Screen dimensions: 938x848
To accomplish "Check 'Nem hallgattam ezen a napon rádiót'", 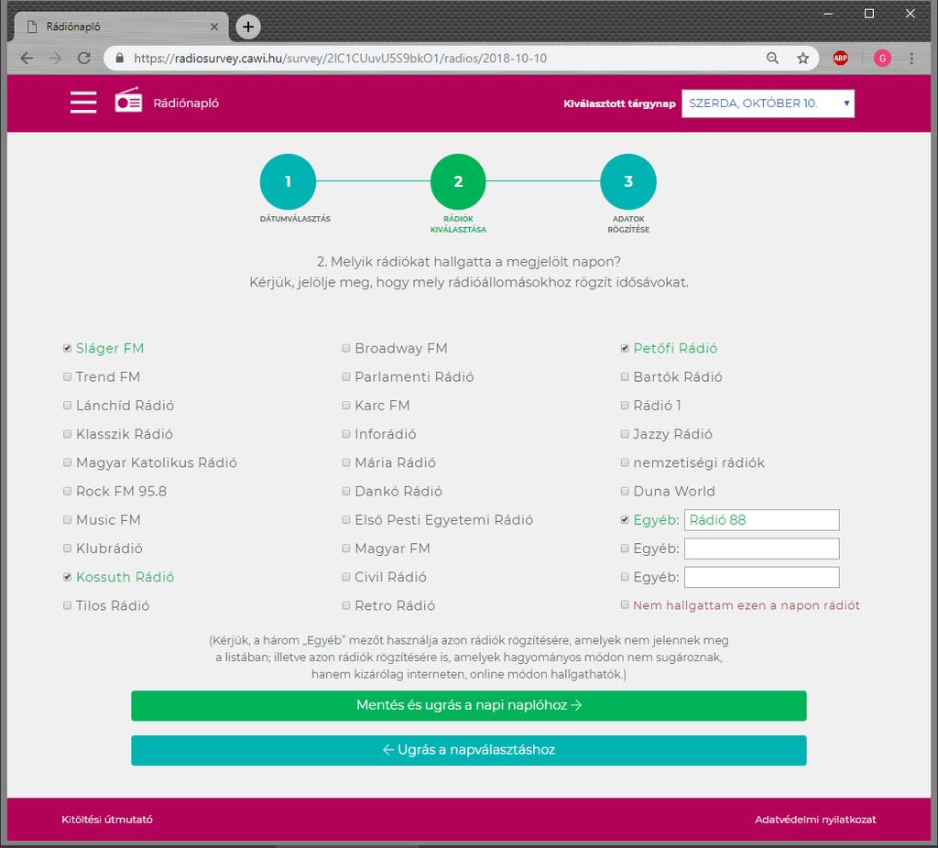I will click(625, 604).
